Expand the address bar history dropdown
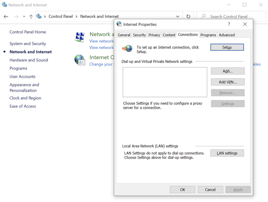Image resolution: width=268 pixels, height=202 pixels. coord(178,16)
